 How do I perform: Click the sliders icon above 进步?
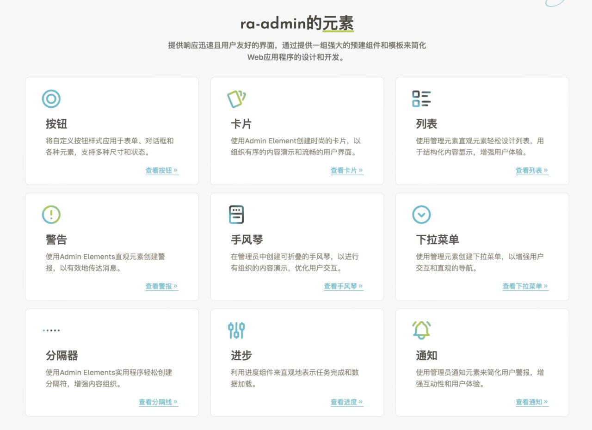click(x=236, y=330)
